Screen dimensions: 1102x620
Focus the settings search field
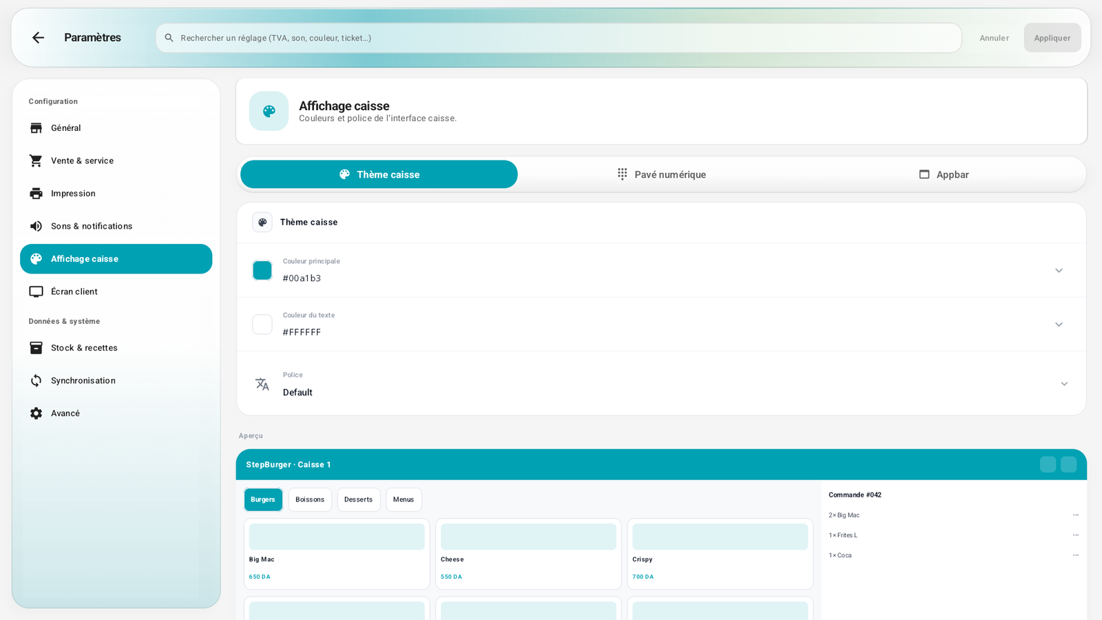(x=559, y=38)
